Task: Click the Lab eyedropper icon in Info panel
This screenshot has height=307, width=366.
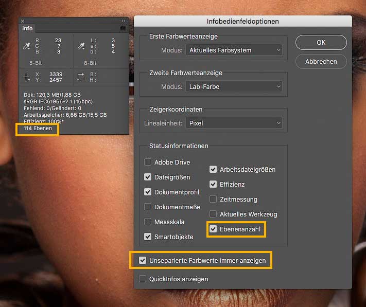Action: (x=81, y=46)
